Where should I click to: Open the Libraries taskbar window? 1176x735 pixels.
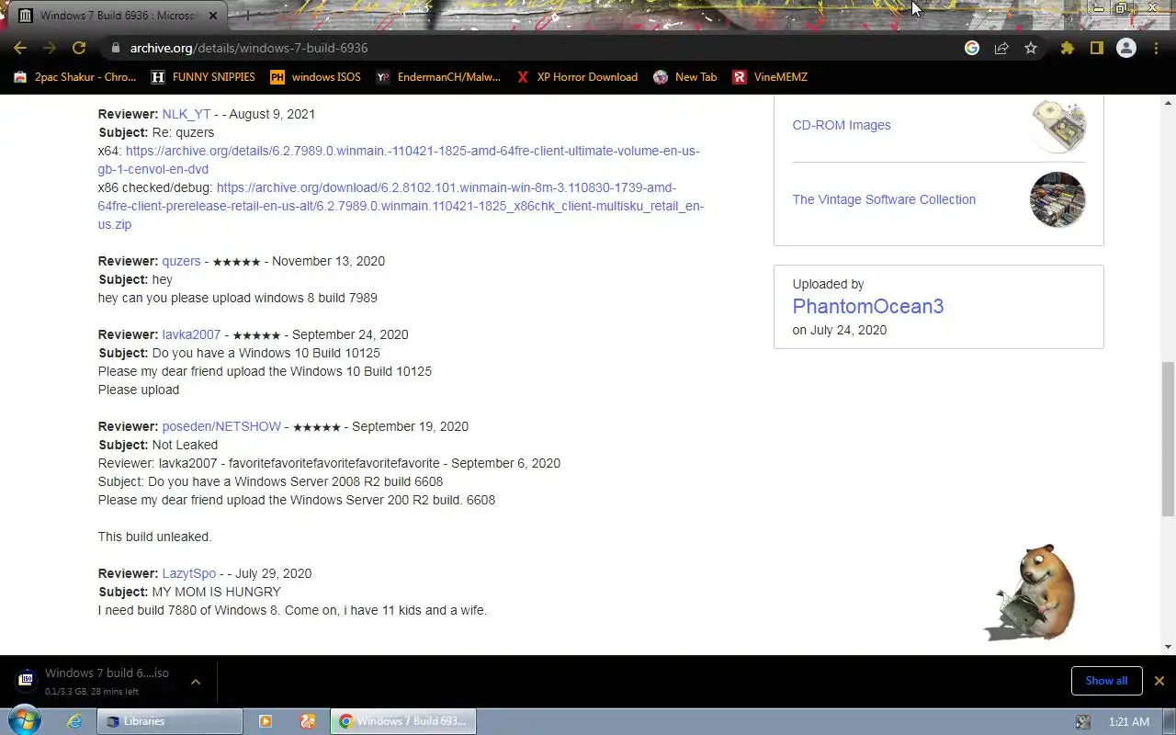[x=170, y=721]
